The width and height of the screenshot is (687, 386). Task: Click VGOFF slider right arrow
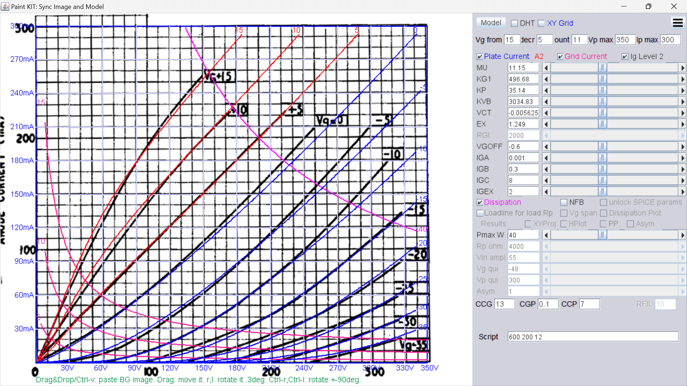click(683, 147)
